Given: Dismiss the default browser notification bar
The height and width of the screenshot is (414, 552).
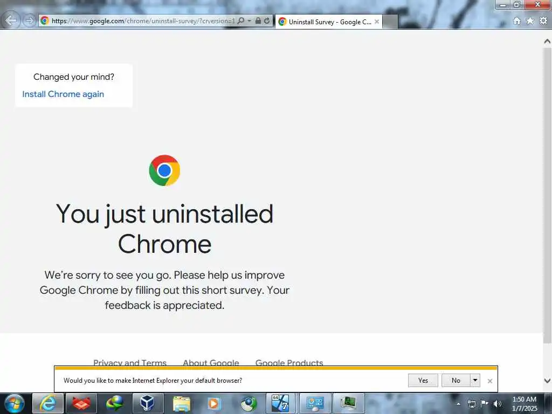Looking at the screenshot, I should (489, 381).
